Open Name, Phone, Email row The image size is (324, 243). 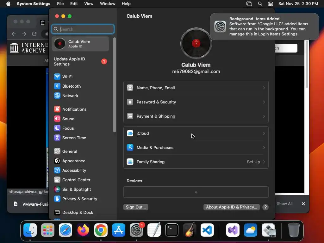pos(196,88)
